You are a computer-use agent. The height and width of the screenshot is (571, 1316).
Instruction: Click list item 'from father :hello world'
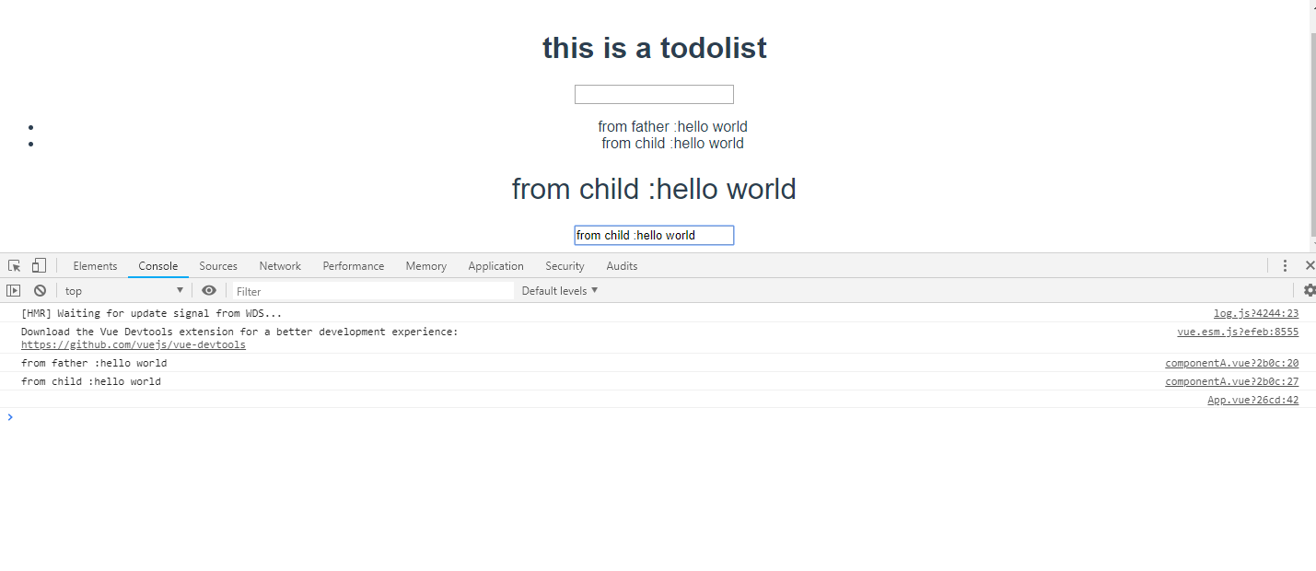coord(672,126)
